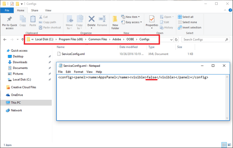Click Select all in ribbon
Image resolution: width=233 pixels, height=148 pixels.
tap(186, 17)
